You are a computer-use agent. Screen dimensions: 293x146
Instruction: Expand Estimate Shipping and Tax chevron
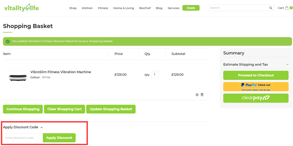[x=288, y=65]
